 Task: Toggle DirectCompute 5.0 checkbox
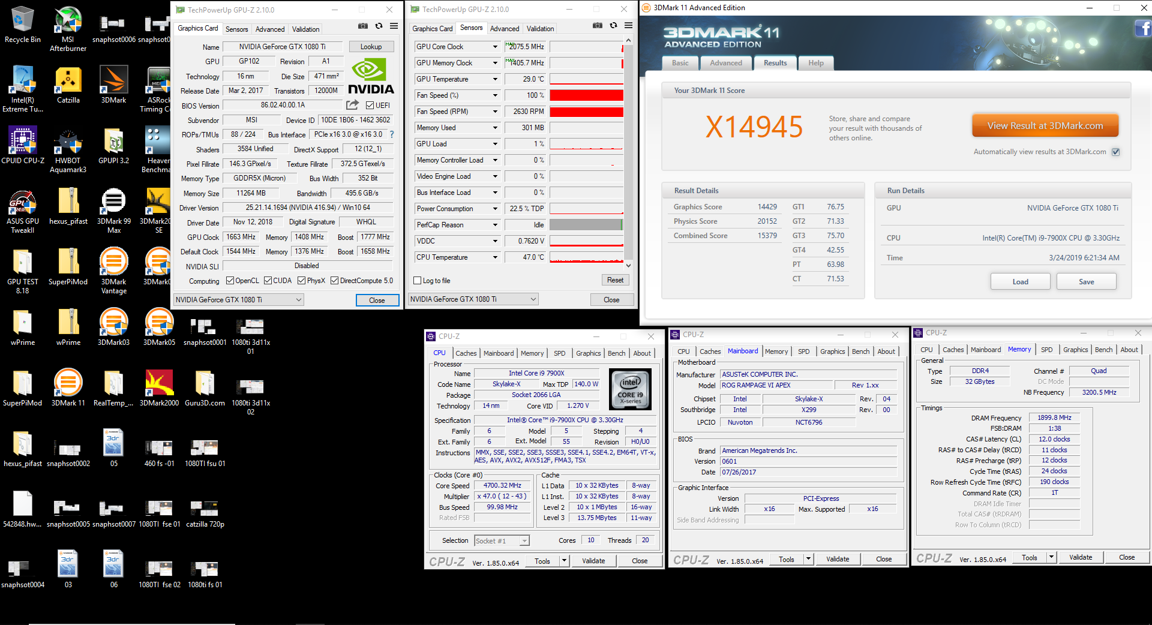(335, 281)
